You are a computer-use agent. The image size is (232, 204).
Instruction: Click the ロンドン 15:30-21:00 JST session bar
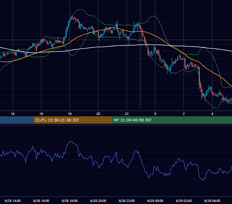72,120
